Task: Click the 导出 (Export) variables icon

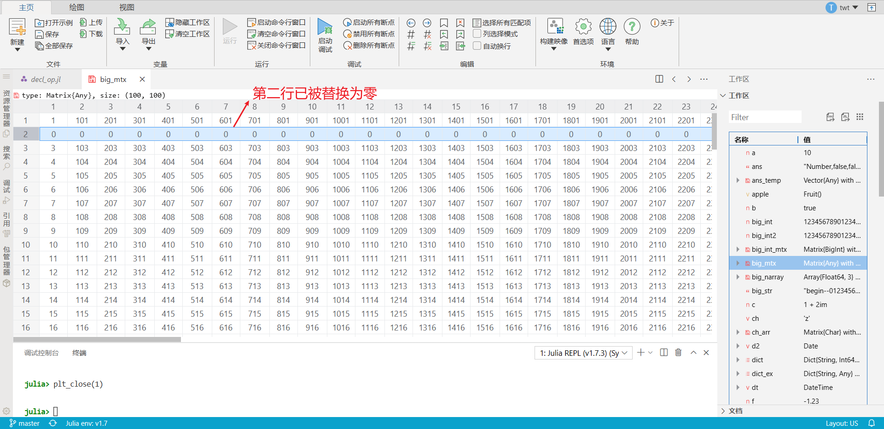Action: click(x=148, y=27)
